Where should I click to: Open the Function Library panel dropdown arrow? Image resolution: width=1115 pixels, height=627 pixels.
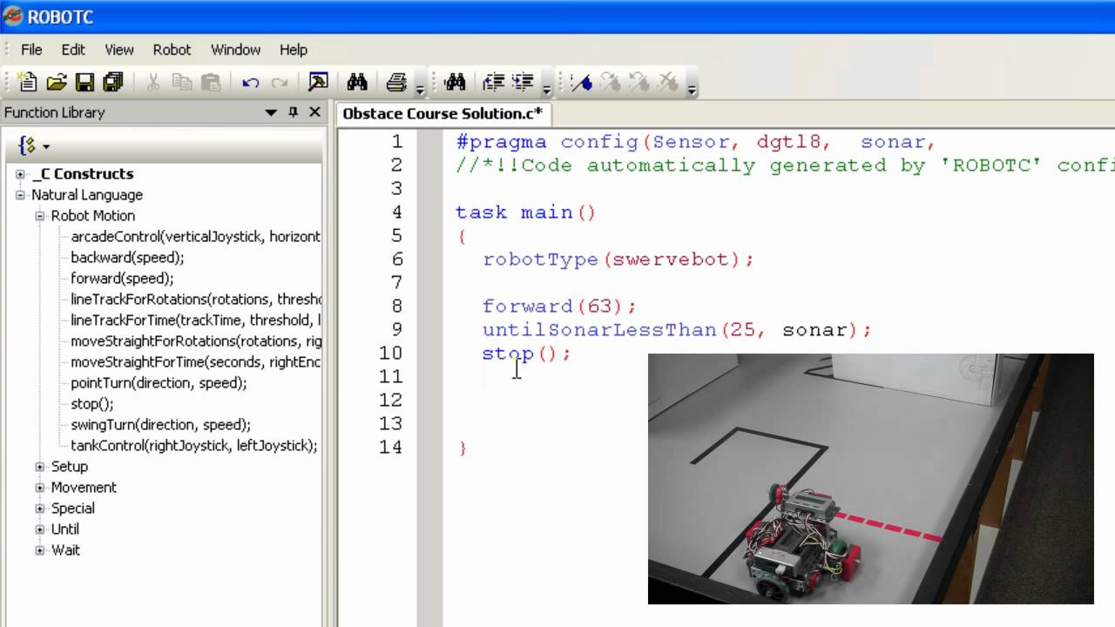coord(272,112)
